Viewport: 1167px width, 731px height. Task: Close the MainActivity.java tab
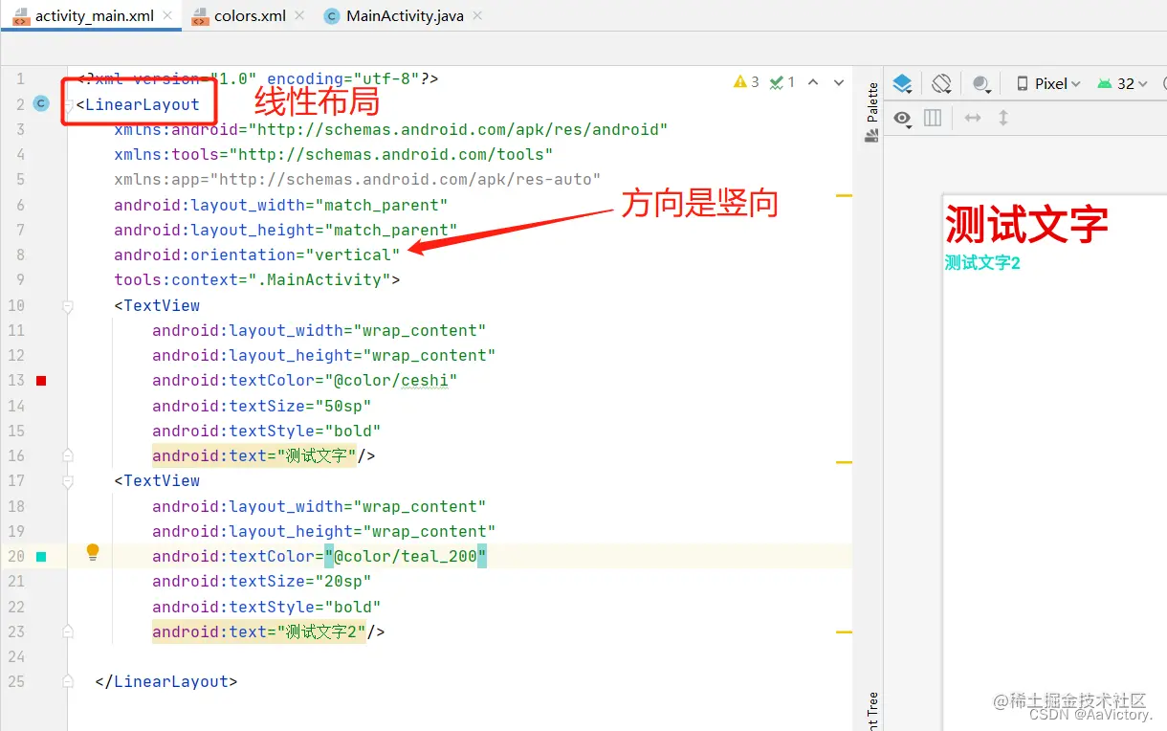pos(477,16)
